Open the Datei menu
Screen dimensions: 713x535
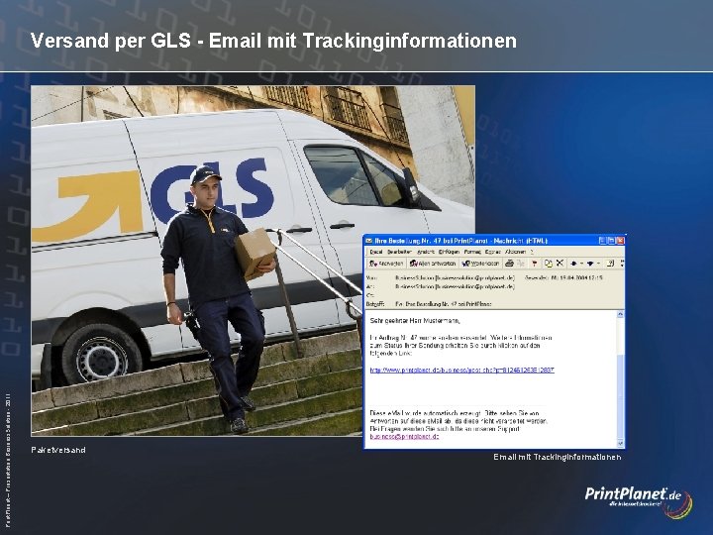[376, 252]
